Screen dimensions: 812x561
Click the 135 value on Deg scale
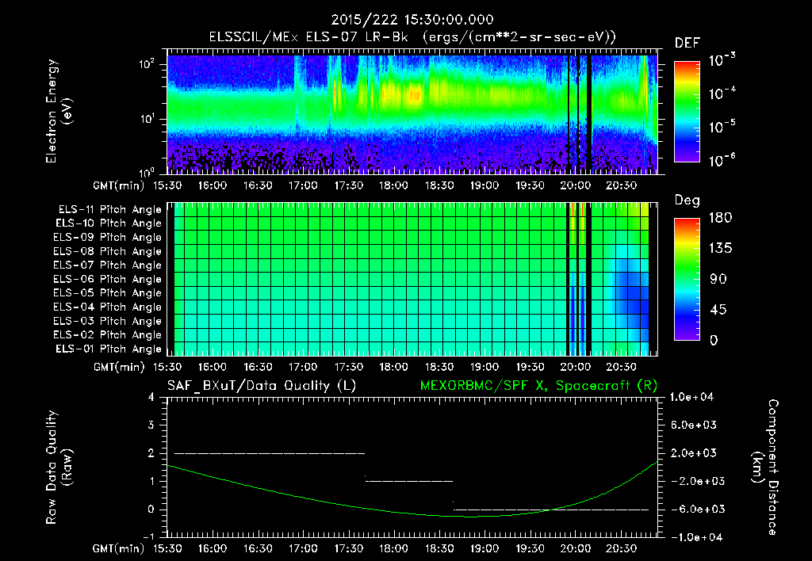pyautogui.click(x=720, y=248)
